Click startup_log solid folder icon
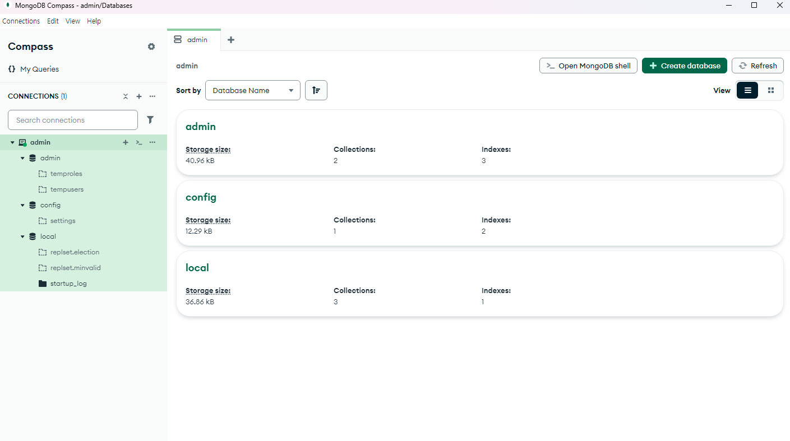Screen dimensions: 790x441 [x=43, y=284]
